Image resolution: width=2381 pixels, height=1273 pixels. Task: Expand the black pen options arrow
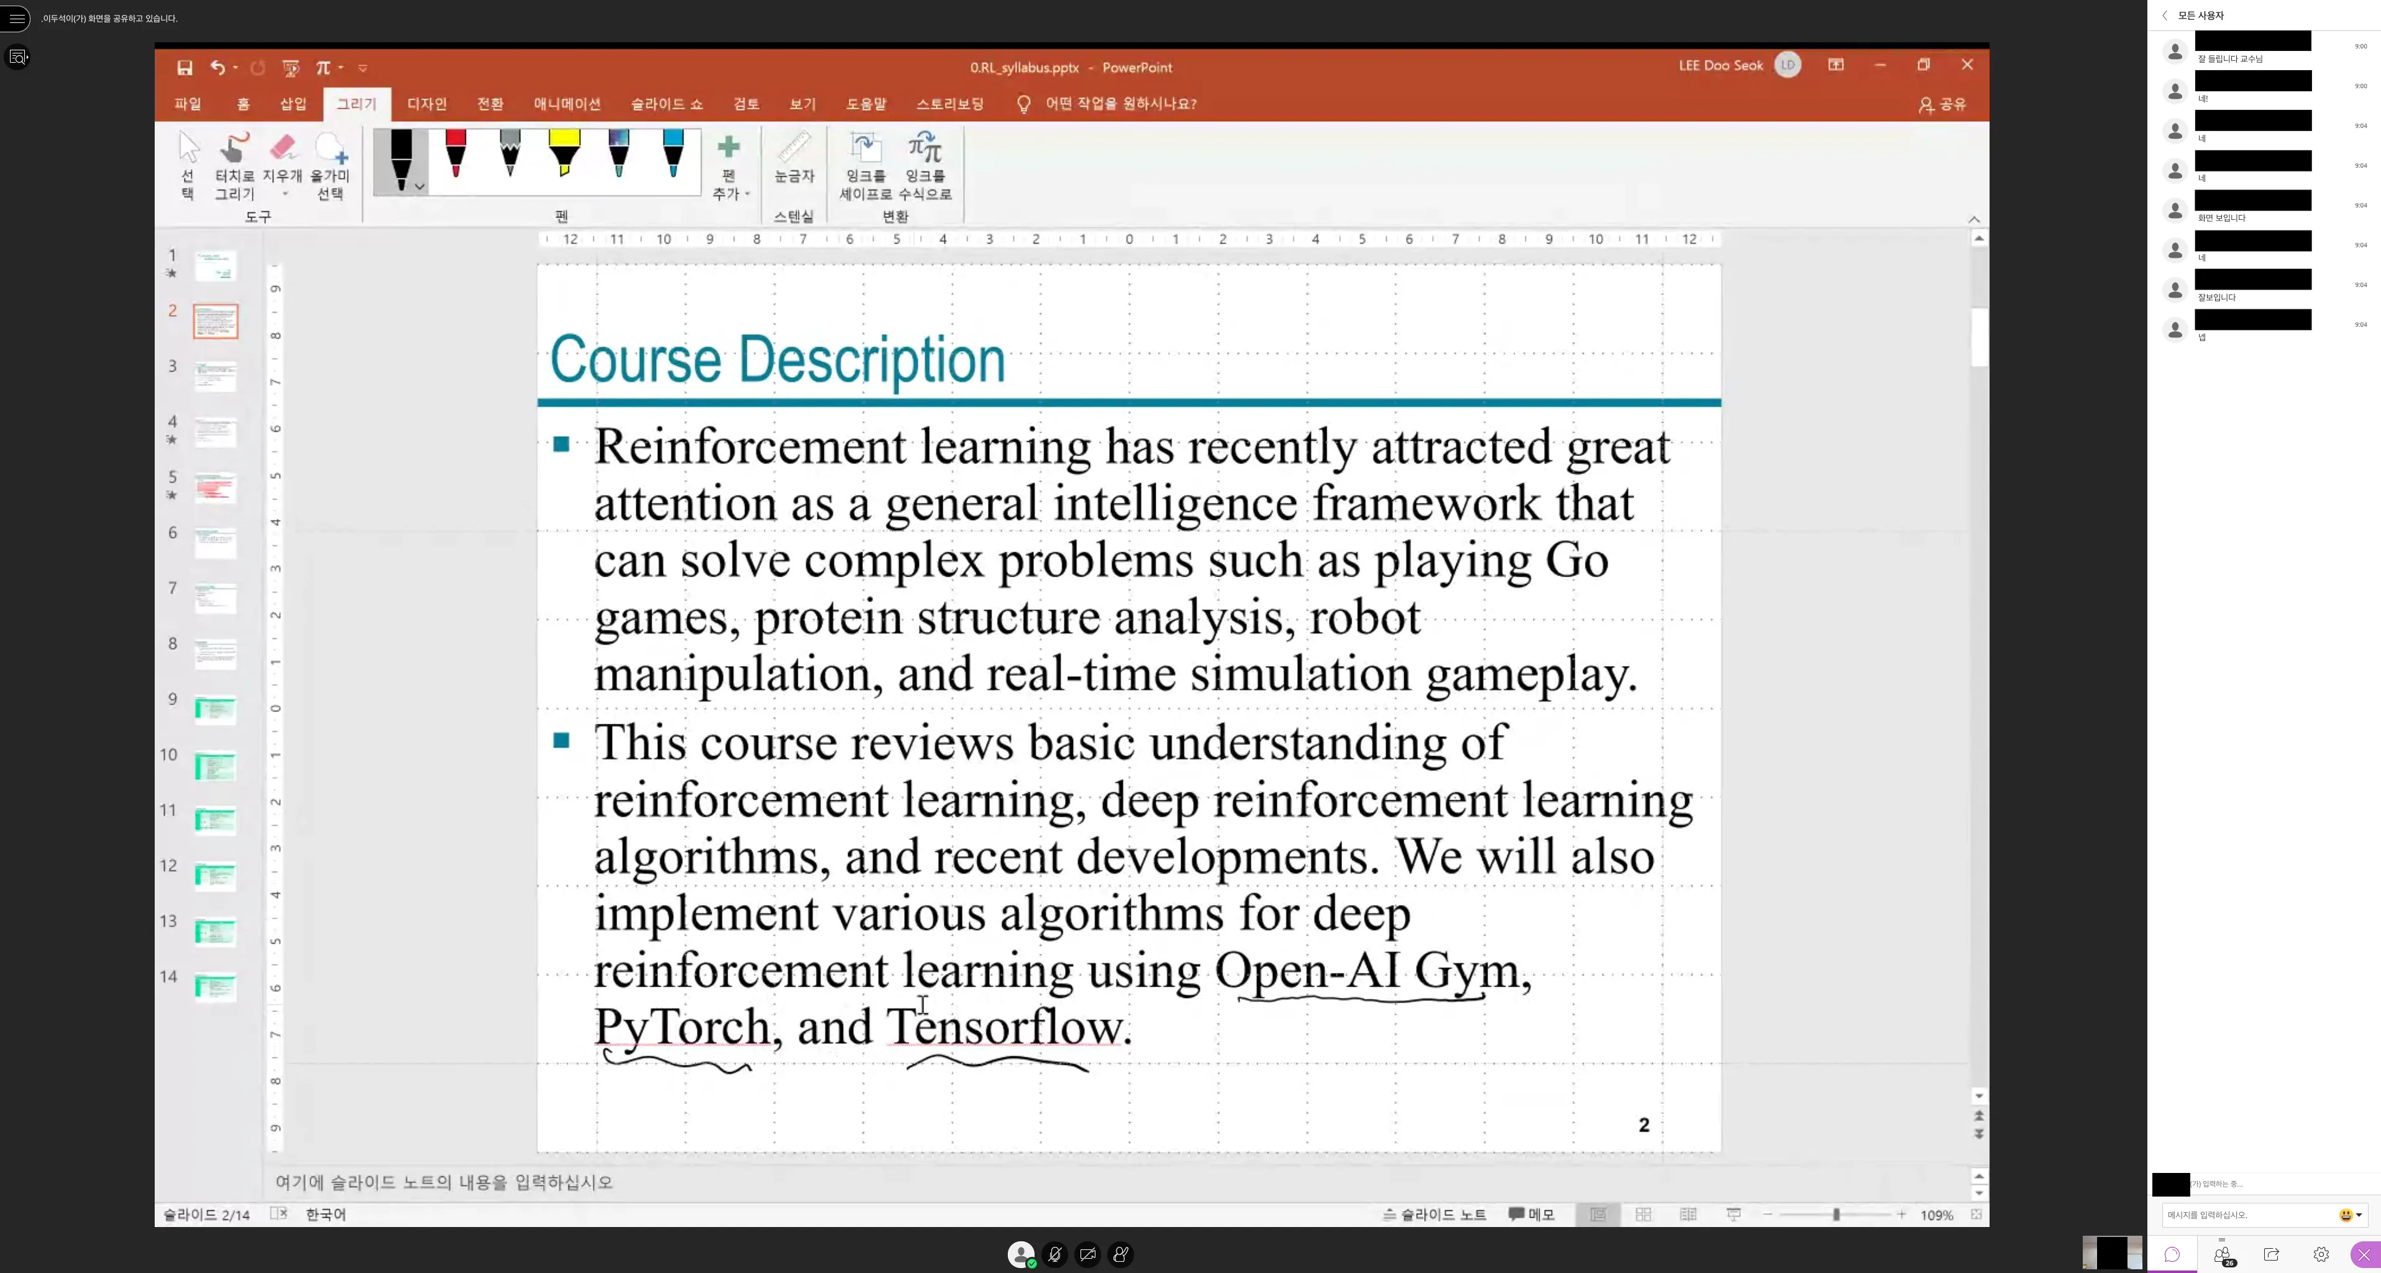coord(419,187)
